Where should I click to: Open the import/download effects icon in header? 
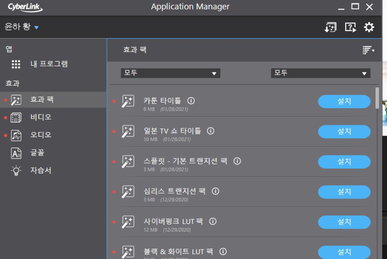coord(331,27)
